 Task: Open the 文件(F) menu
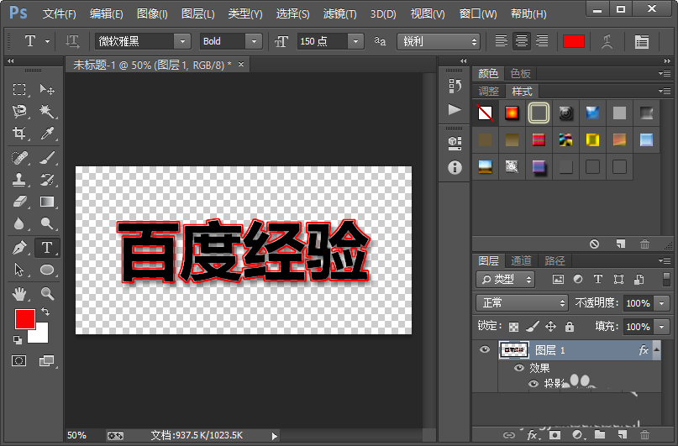(60, 13)
